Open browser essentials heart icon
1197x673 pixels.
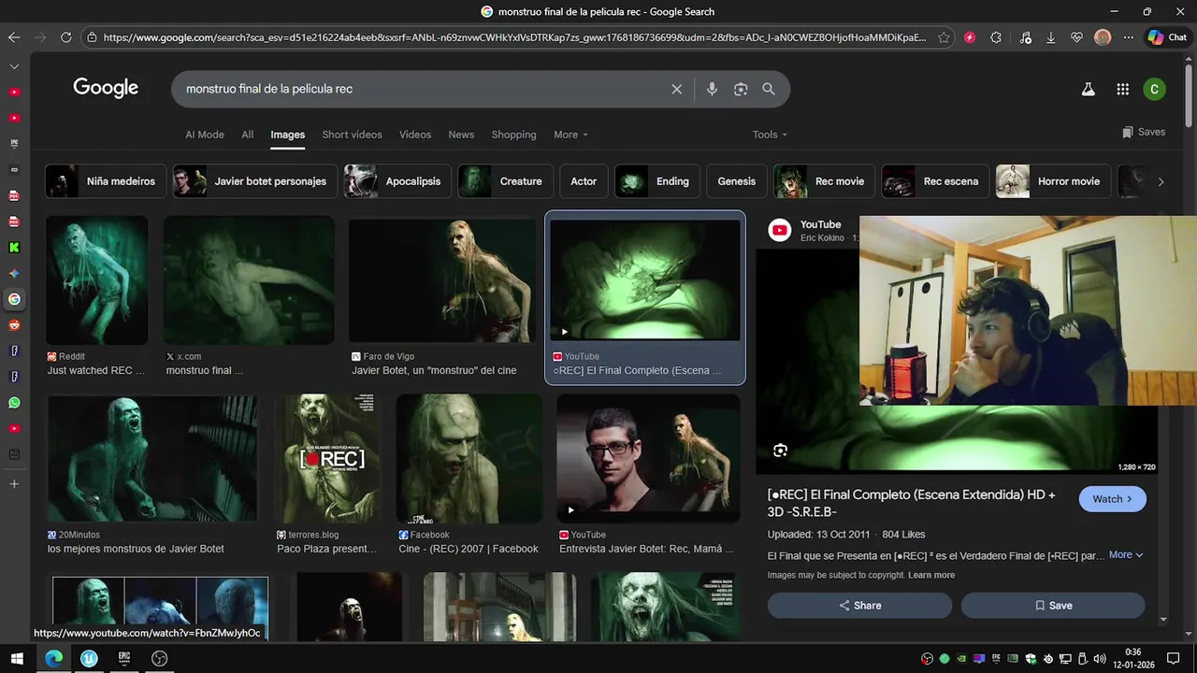(1077, 37)
